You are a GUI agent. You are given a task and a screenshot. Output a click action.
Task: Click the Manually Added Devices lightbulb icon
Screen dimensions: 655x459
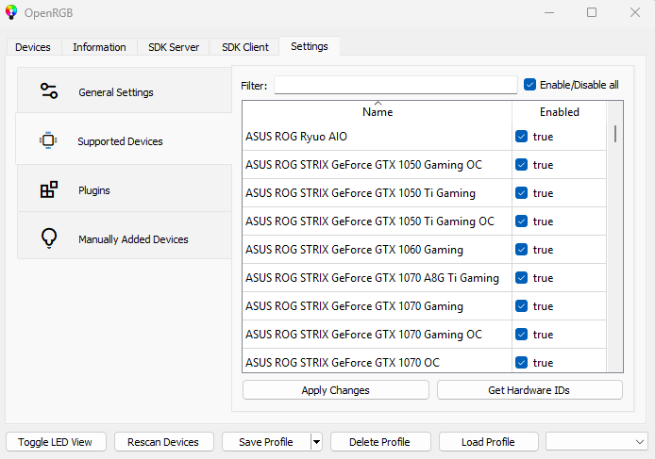pyautogui.click(x=49, y=238)
